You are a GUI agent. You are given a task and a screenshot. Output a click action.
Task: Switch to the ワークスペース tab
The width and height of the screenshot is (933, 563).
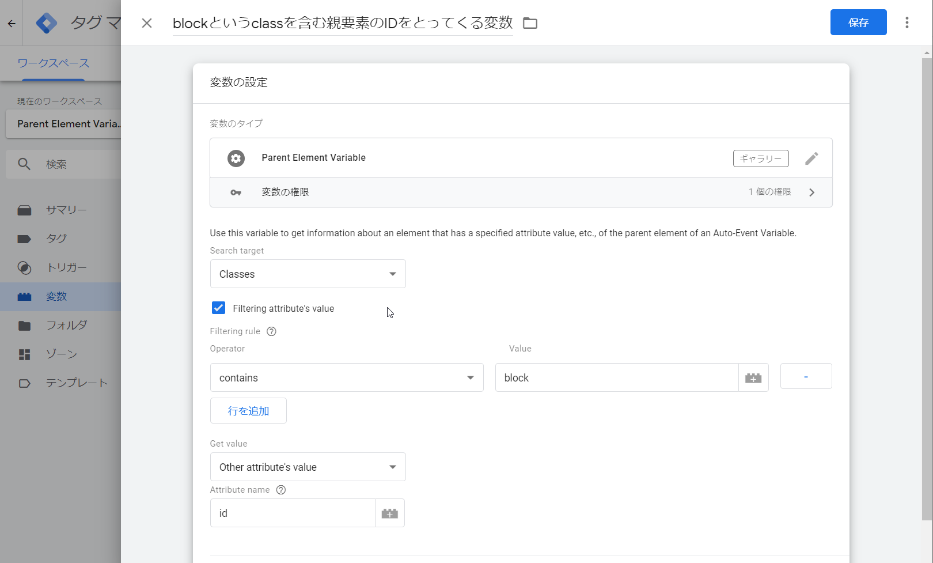(x=54, y=63)
